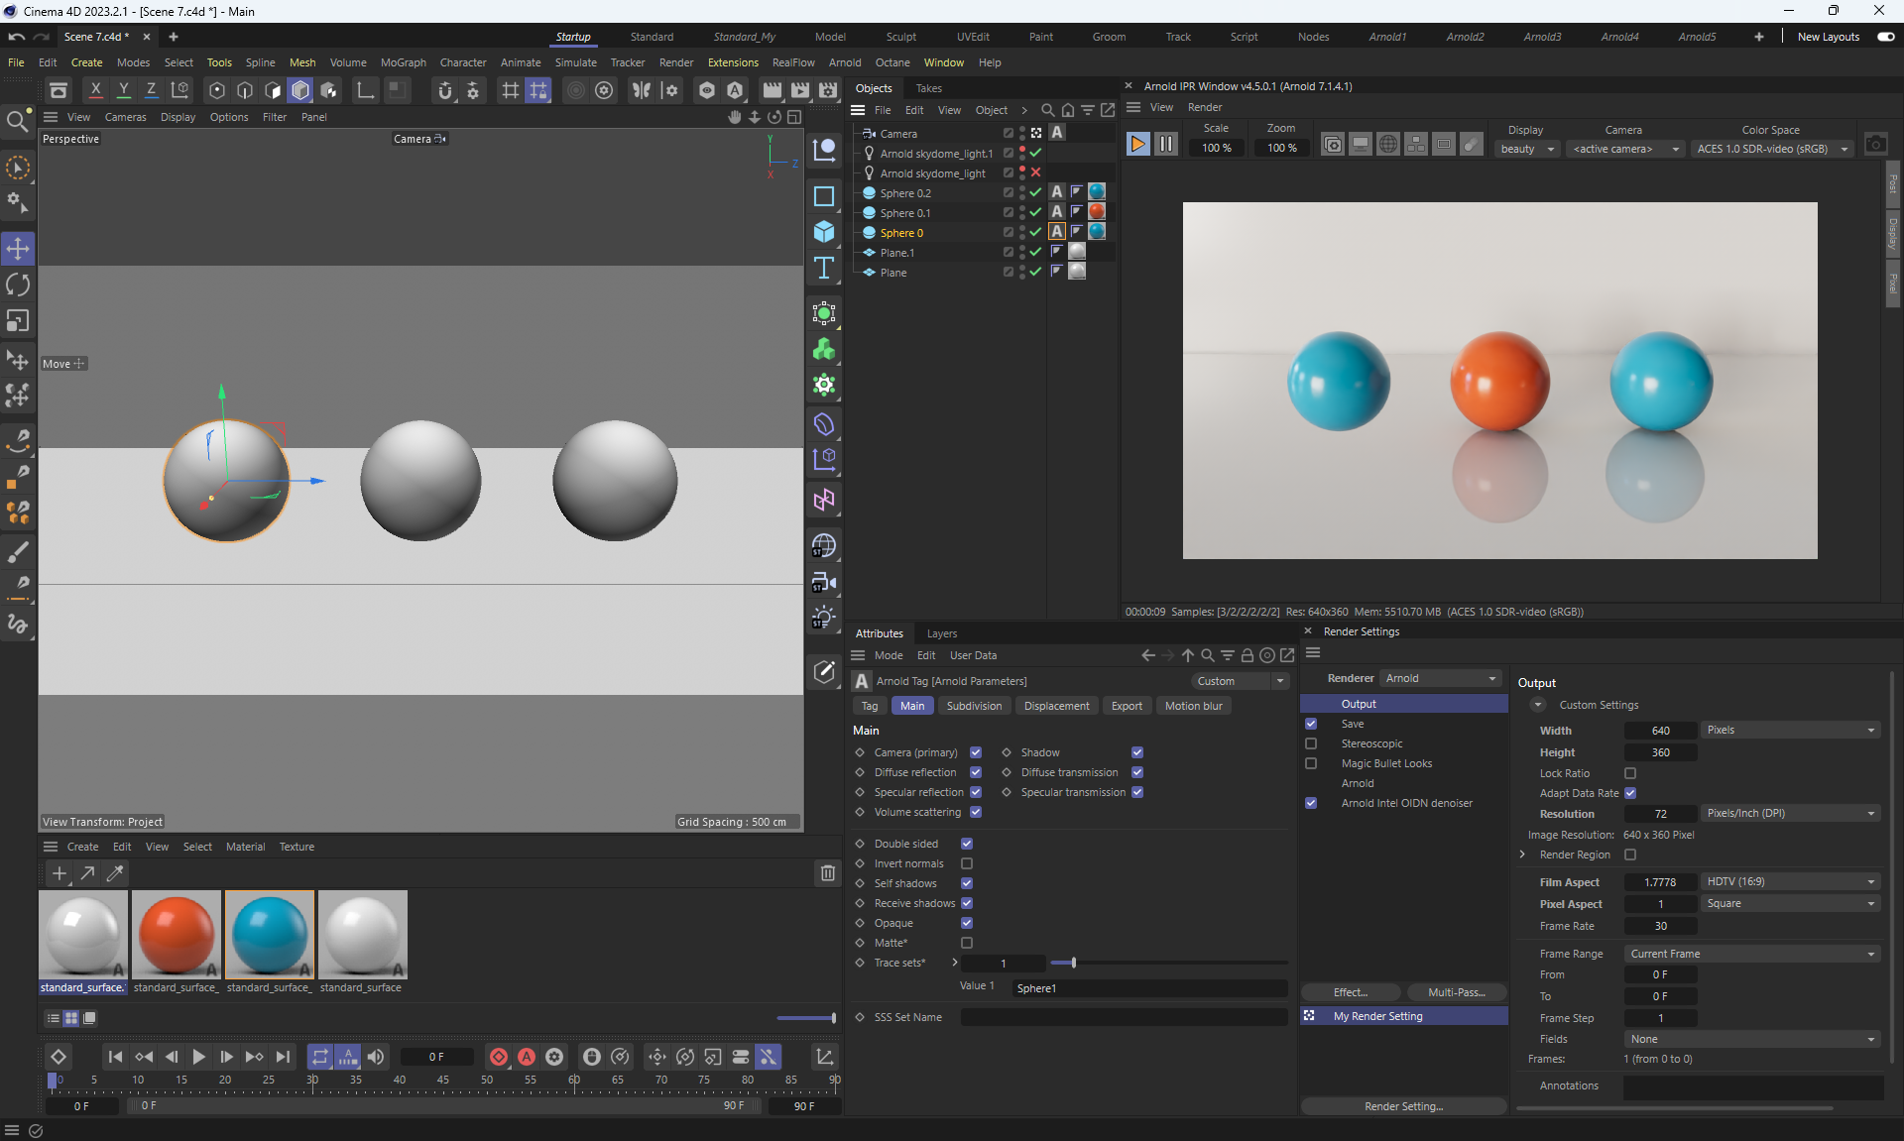Click the Render Setting... button
This screenshot has height=1141, width=1904.
click(1403, 1106)
